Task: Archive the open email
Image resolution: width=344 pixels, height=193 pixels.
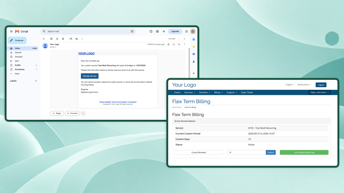Action: (x=51, y=39)
